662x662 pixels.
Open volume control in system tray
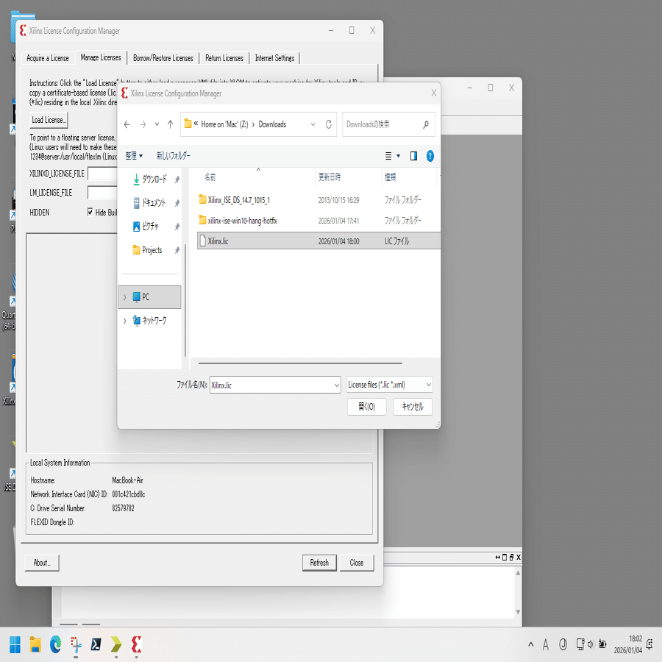[x=590, y=644]
